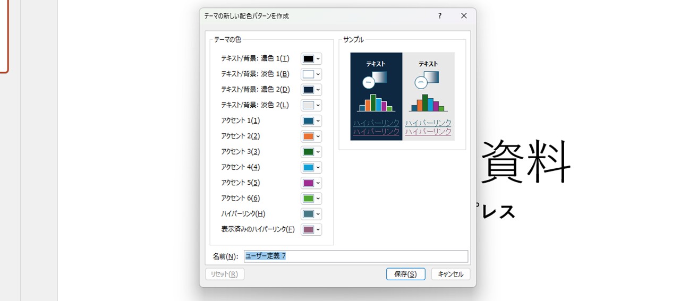Expand テキスト/背景: 濃色 2 color picker
The image size is (680, 301).
tap(311, 90)
